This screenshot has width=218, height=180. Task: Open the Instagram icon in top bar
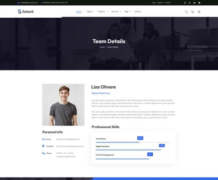click(x=189, y=3)
